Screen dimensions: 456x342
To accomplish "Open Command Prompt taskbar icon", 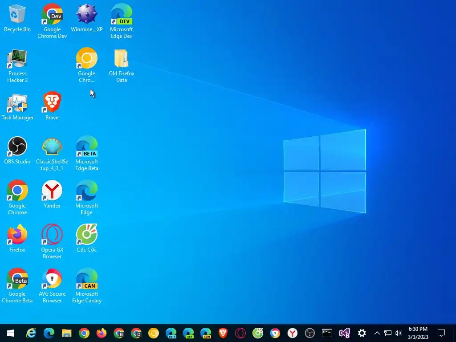I will tap(327, 333).
